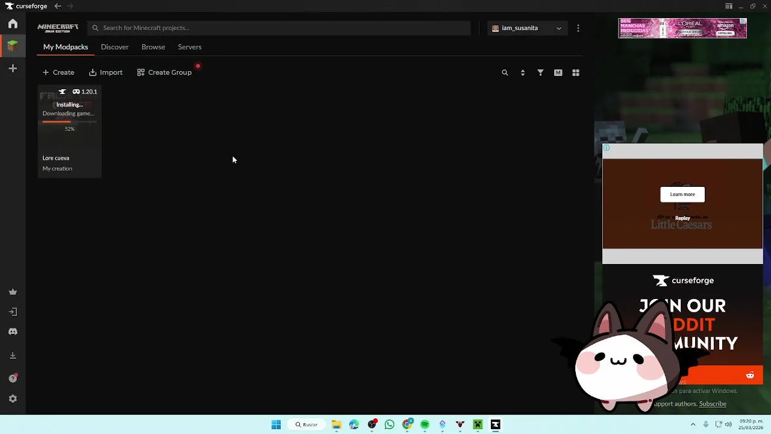
Task: Open Spotify from the taskbar
Action: (425, 424)
